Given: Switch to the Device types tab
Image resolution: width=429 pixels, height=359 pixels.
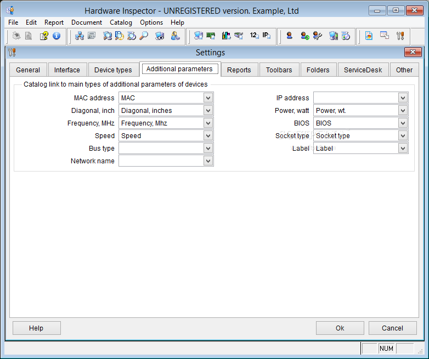Looking at the screenshot, I should (x=113, y=70).
